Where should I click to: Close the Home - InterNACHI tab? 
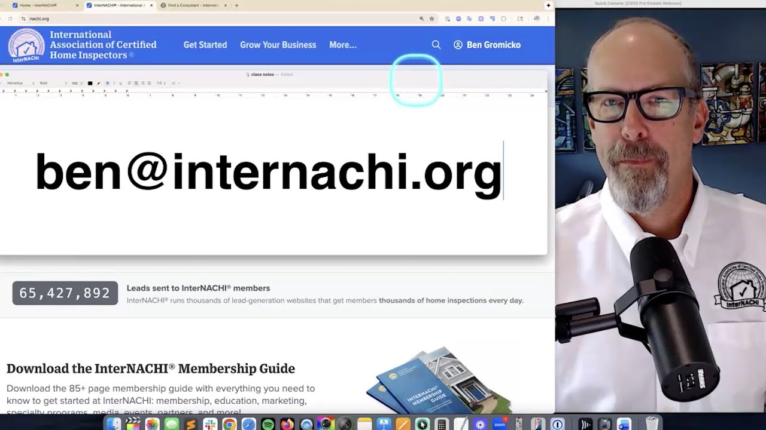coord(77,5)
